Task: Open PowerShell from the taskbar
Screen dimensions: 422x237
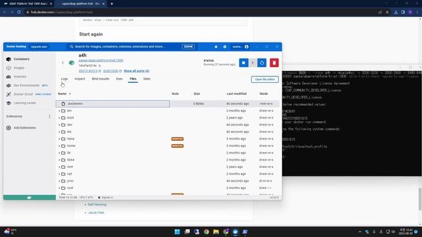Action: tap(245, 232)
